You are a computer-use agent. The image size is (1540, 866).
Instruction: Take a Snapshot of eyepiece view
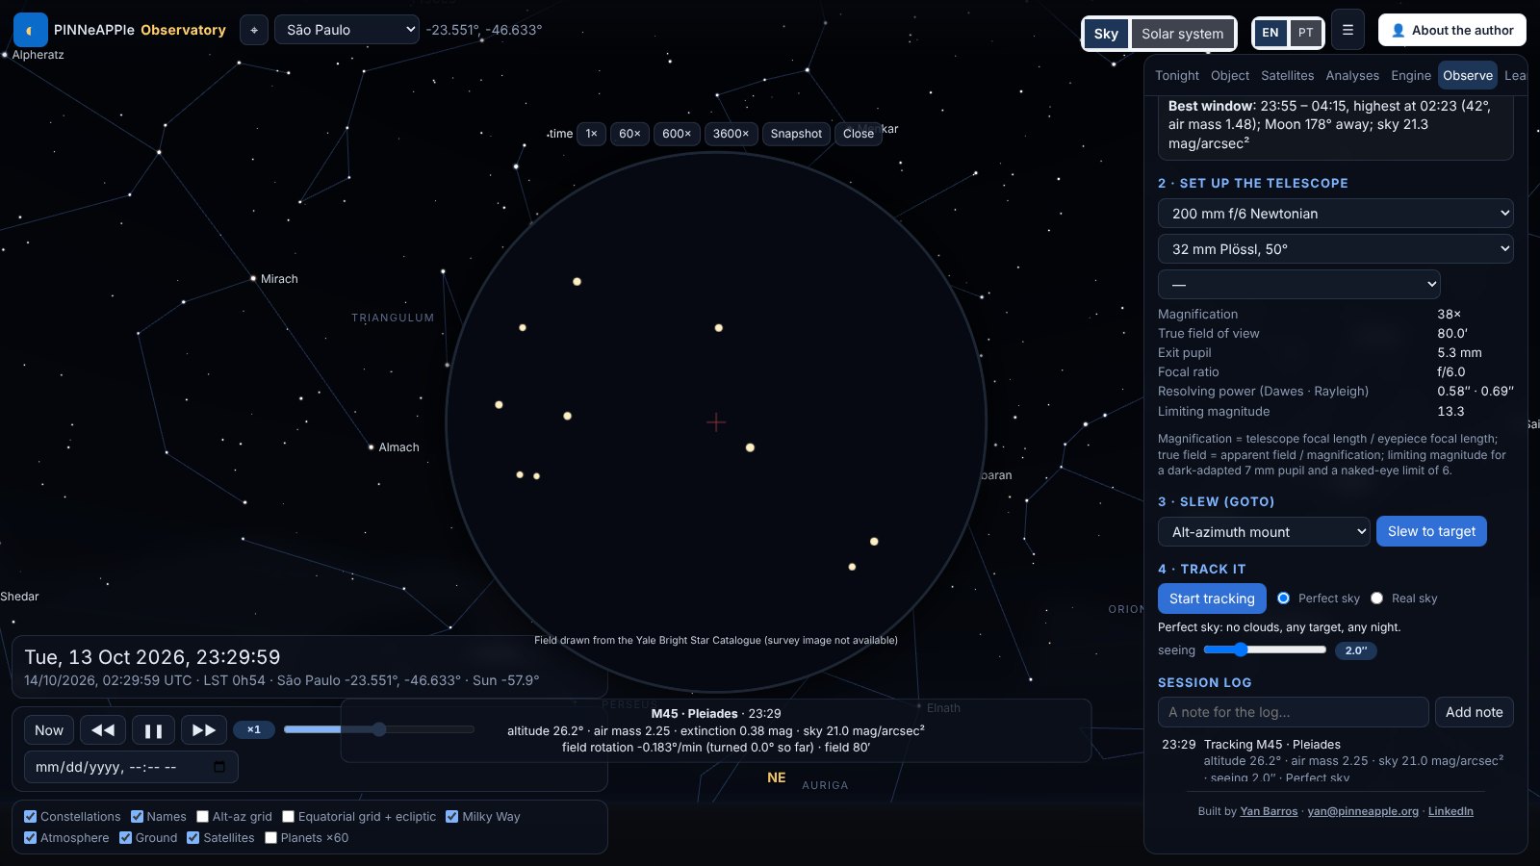pos(796,134)
